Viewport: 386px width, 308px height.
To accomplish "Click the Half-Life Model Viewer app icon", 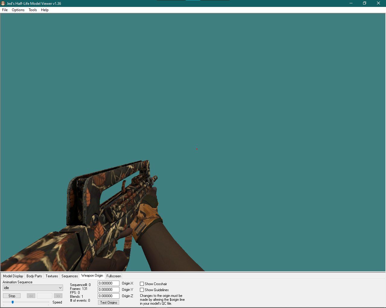I will (3, 3).
